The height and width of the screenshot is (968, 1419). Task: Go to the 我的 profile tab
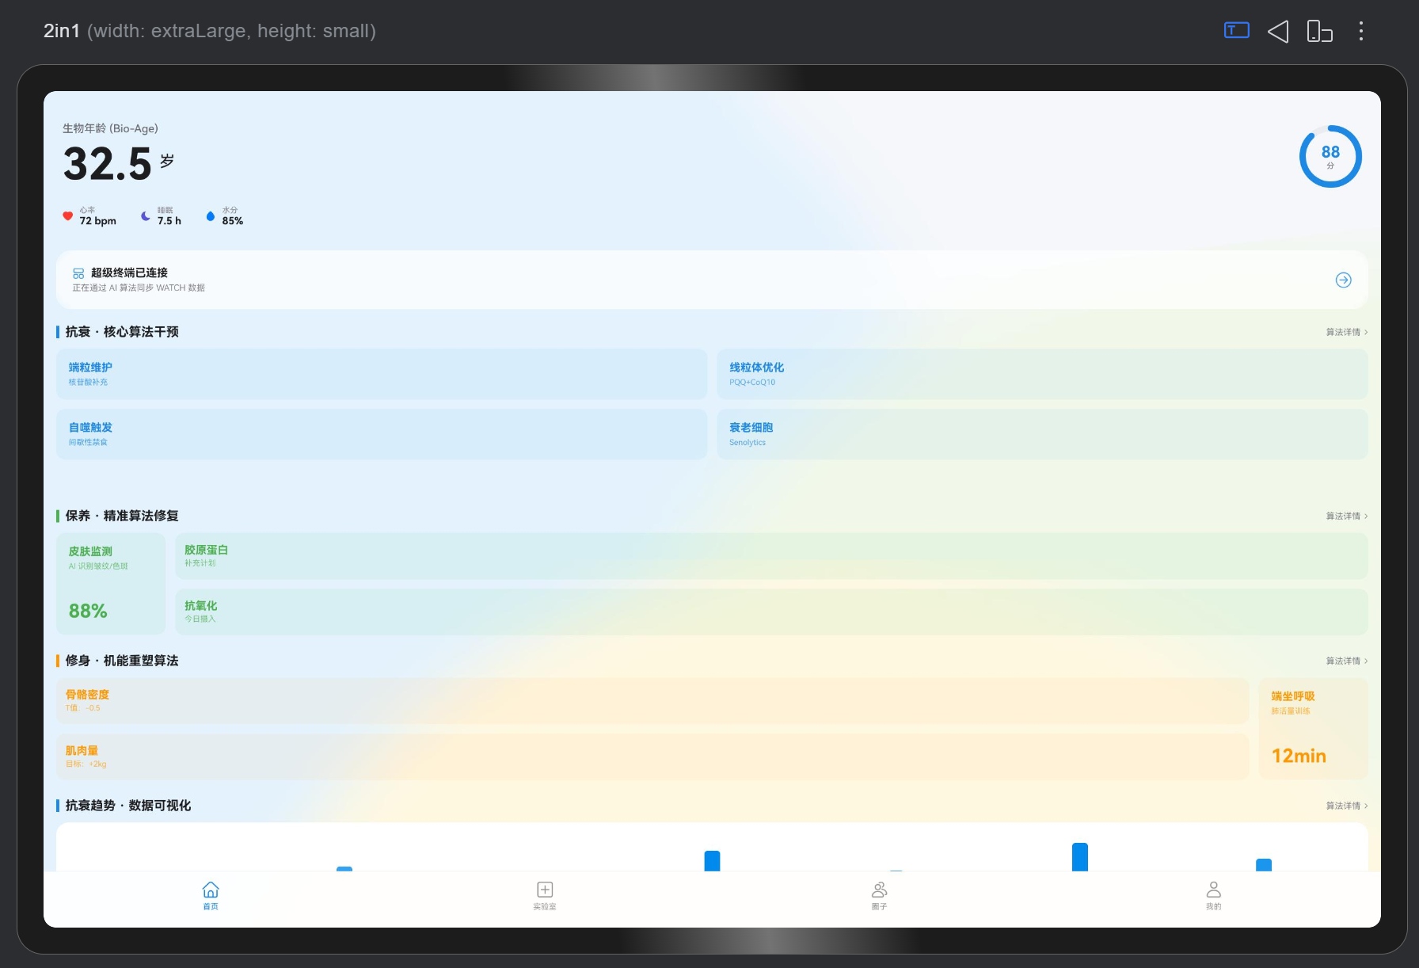point(1213,896)
